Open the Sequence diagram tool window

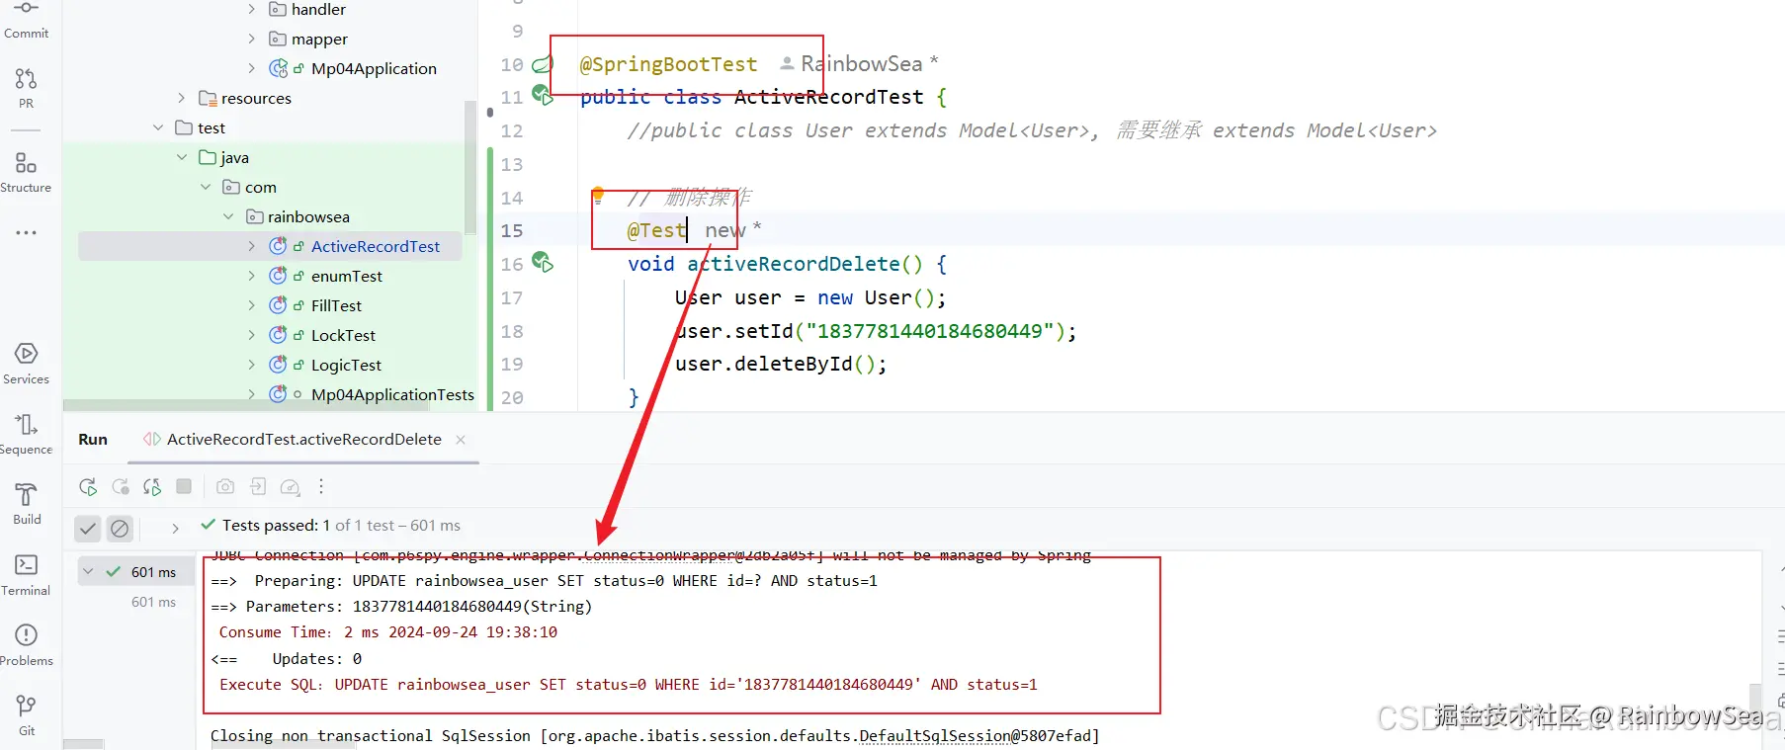26,434
